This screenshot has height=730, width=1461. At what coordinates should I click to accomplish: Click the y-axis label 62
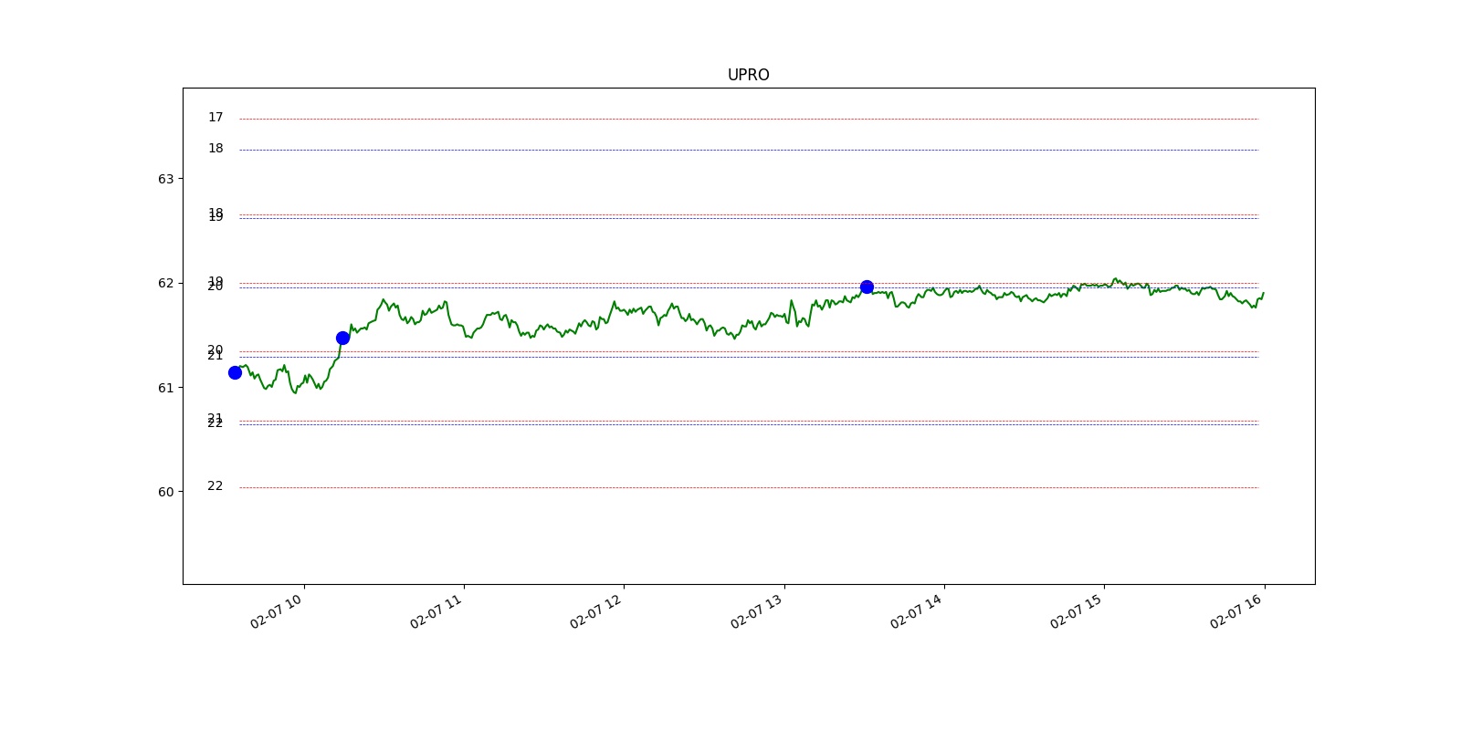tap(165, 283)
